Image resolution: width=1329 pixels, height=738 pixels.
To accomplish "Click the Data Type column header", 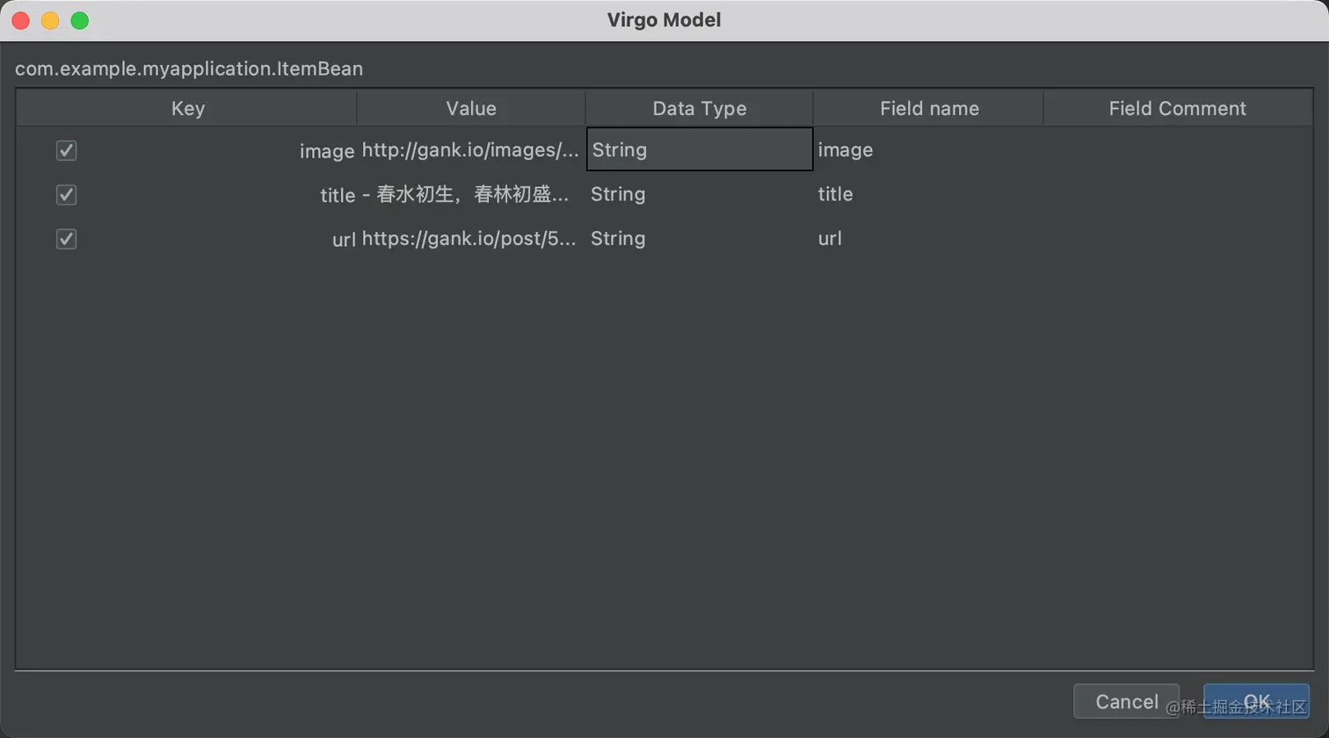I will (700, 109).
